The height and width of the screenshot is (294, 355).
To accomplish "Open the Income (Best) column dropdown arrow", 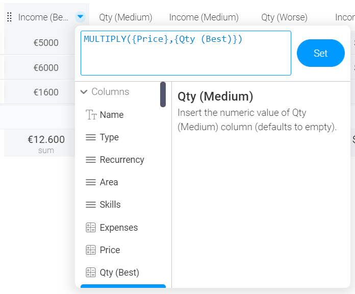I will click(x=80, y=17).
